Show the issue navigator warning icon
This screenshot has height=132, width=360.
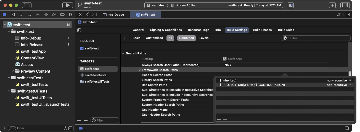click(38, 14)
